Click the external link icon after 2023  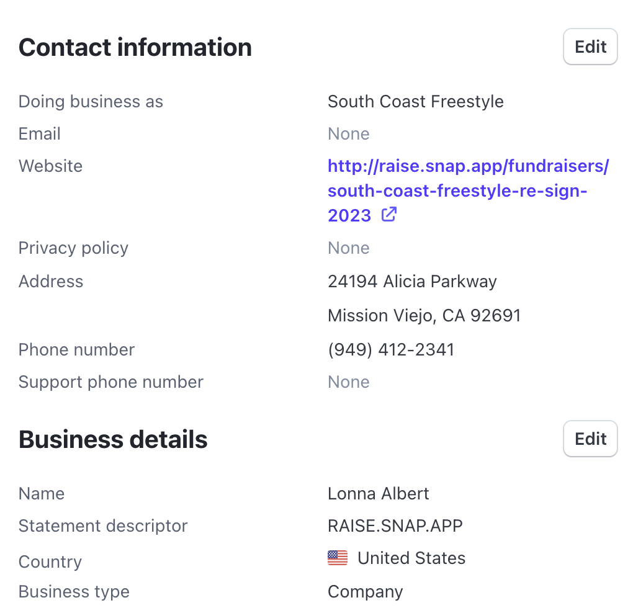(x=389, y=215)
